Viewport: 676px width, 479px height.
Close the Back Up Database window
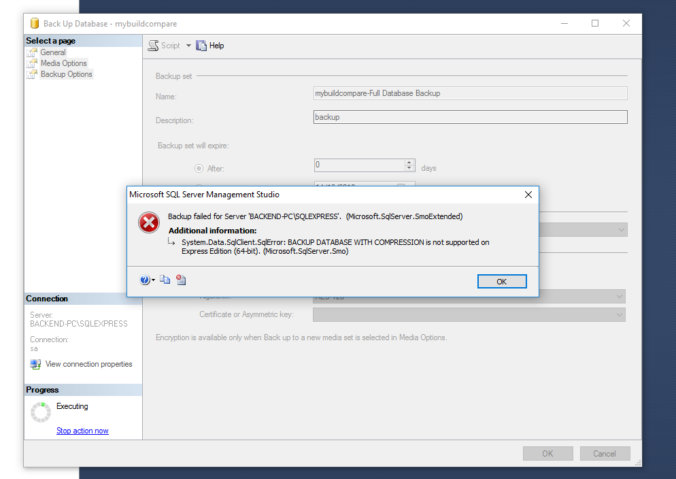point(626,23)
